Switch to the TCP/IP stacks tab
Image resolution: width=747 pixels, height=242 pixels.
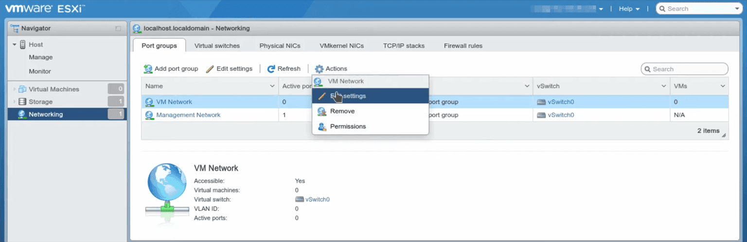[x=404, y=46]
